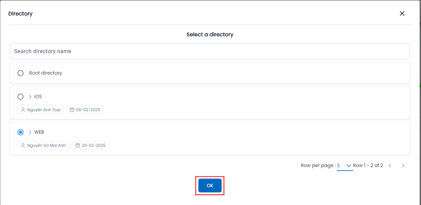Click the user icon beside Nguyễn Vũ Mai Anh

click(23, 146)
